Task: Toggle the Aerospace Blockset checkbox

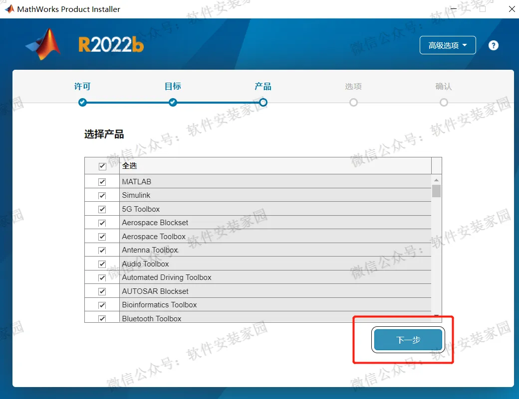Action: (x=102, y=223)
